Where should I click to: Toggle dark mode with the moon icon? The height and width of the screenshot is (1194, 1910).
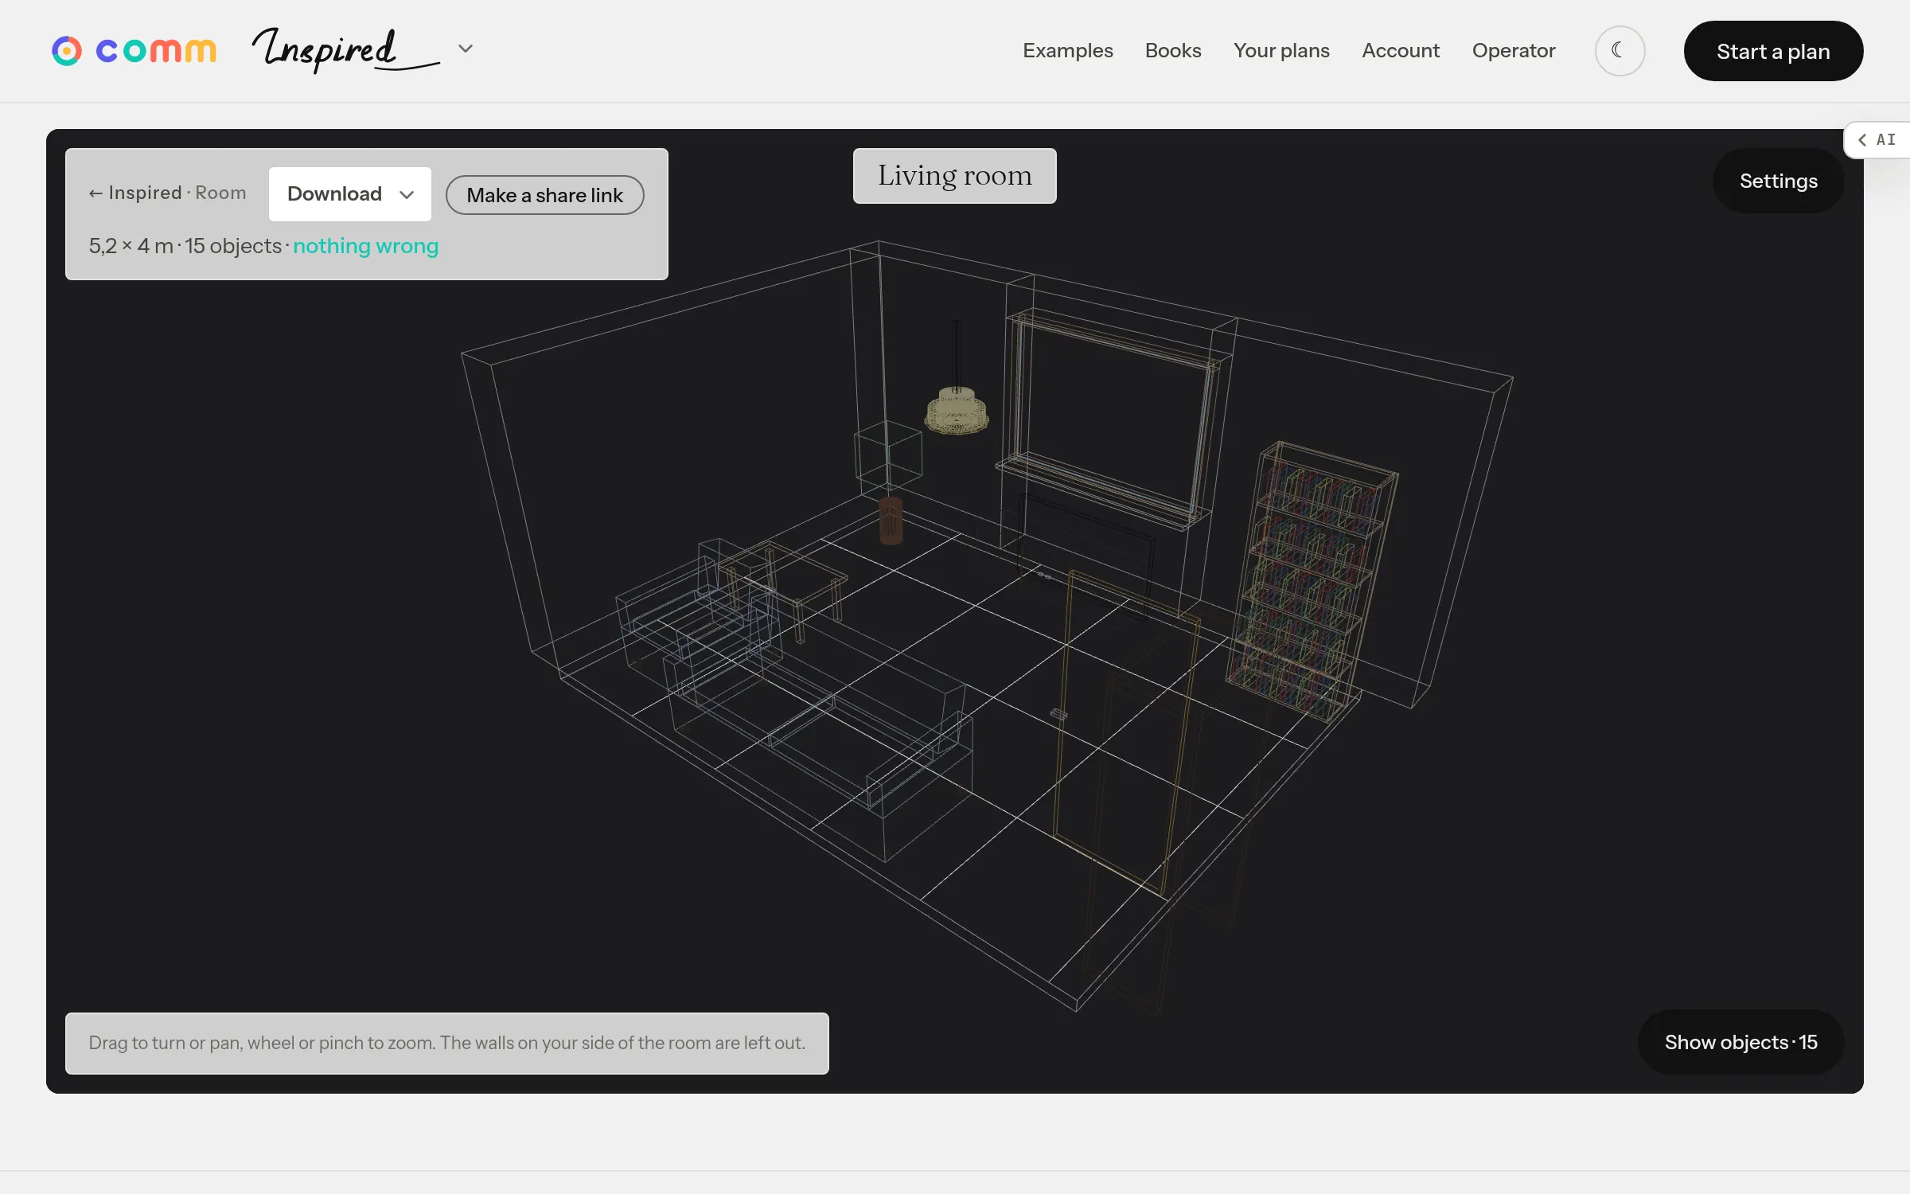(1620, 51)
